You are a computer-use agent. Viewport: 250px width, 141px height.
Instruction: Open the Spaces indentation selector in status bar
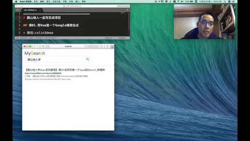pyautogui.click(x=109, y=38)
